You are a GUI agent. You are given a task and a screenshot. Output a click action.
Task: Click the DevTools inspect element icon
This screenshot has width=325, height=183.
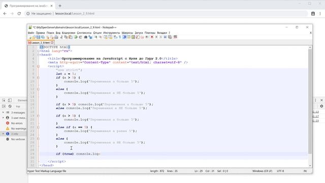tap(4, 100)
